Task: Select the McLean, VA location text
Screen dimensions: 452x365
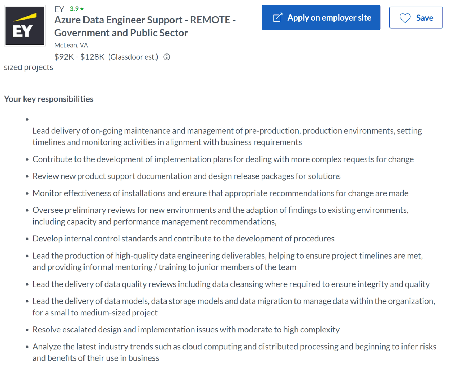Action: tap(71, 45)
